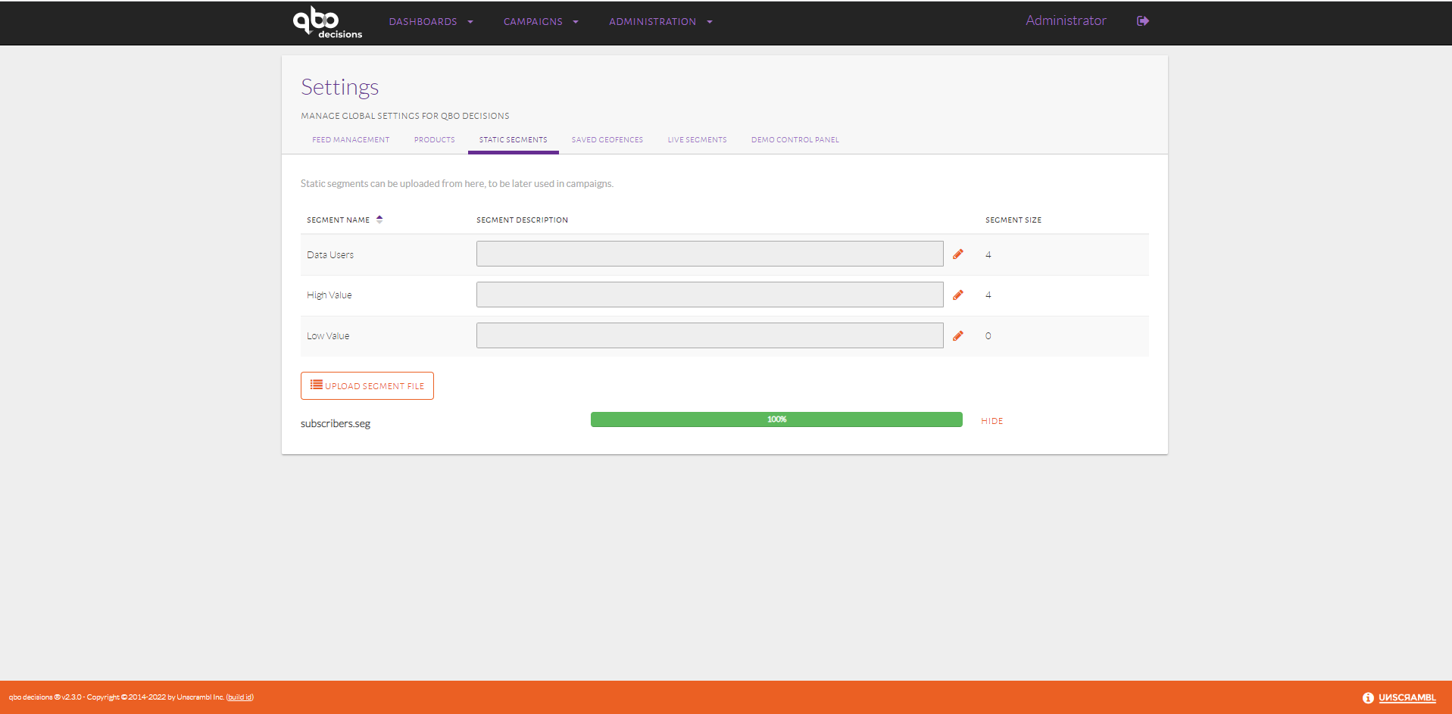Select the Data Users segment name
The image size is (1452, 714).
coord(330,255)
